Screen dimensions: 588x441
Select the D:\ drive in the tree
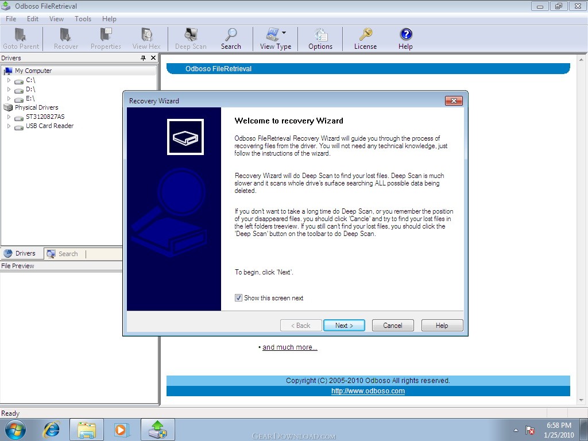tap(30, 89)
